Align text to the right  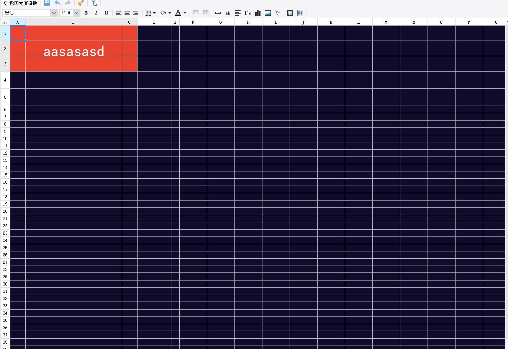[x=136, y=13]
